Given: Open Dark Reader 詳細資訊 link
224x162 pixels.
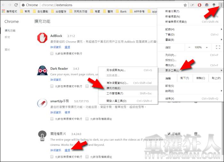Looking at the screenshot, I should [56, 80].
